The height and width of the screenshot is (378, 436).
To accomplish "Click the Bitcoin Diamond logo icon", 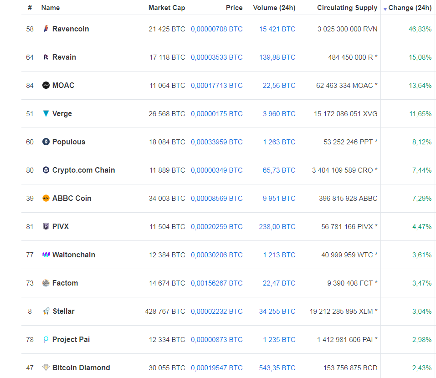I will (46, 368).
